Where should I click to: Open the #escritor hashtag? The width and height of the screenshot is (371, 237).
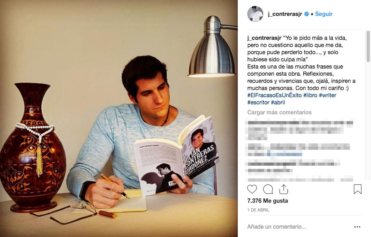tap(258, 102)
